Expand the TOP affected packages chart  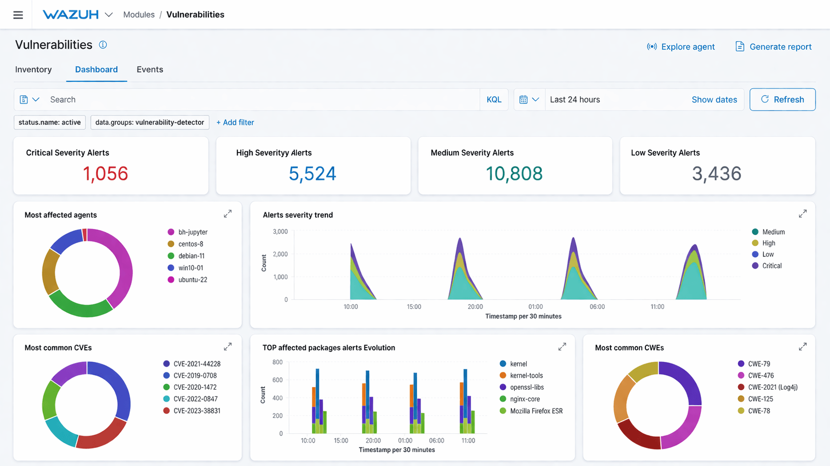pyautogui.click(x=562, y=347)
